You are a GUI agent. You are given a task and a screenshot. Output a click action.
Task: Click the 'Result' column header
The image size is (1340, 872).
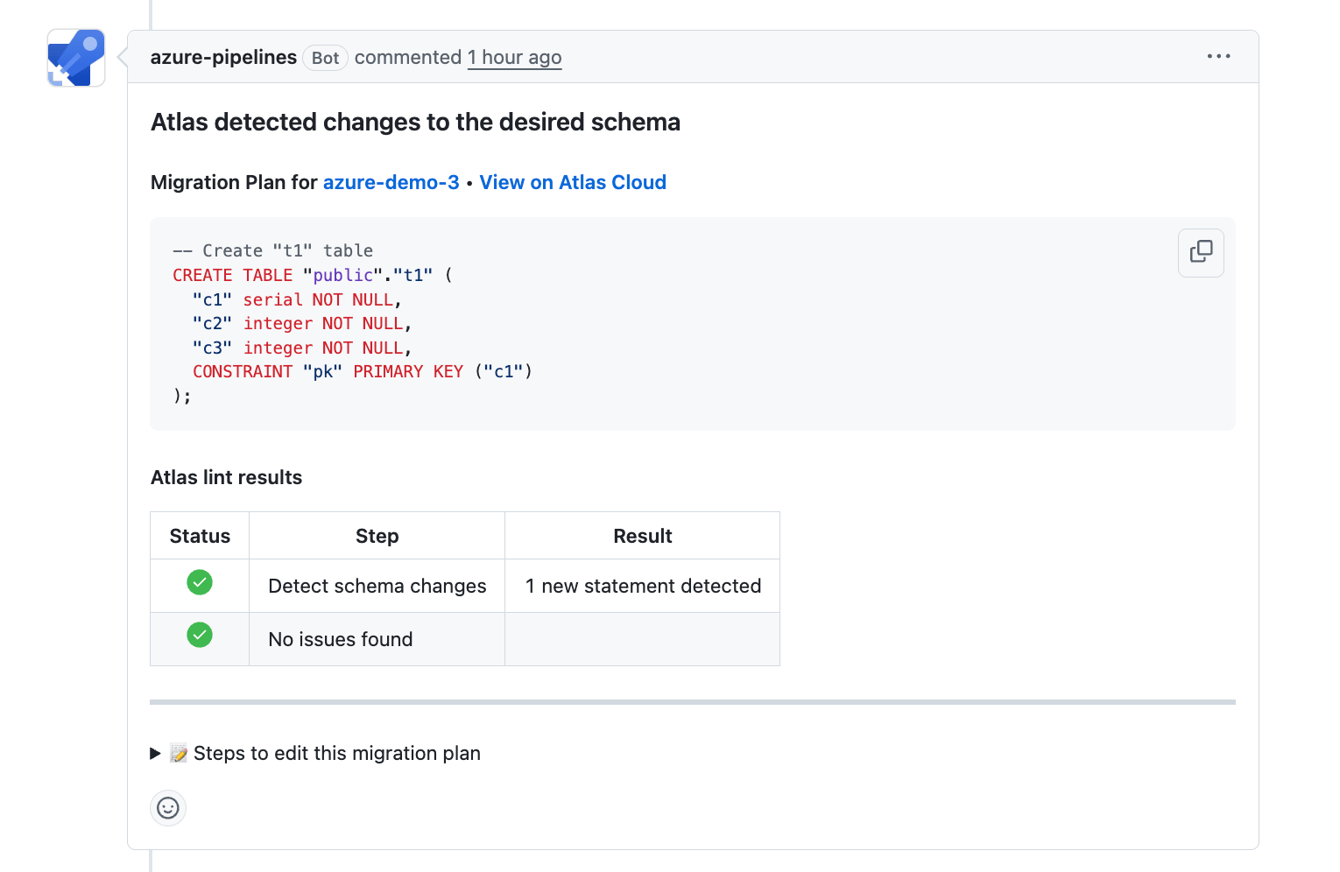643,536
